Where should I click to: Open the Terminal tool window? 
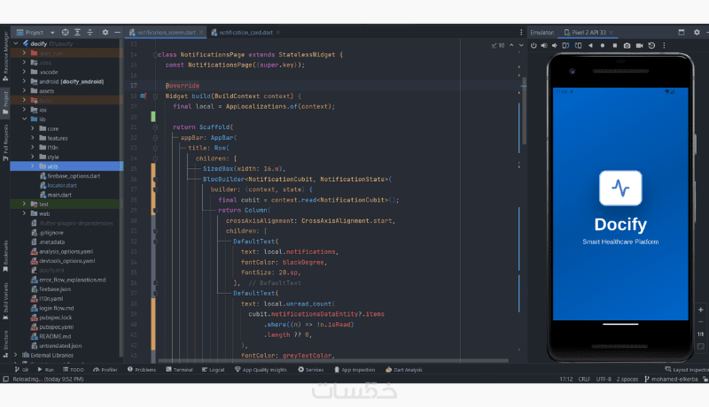tap(179, 370)
